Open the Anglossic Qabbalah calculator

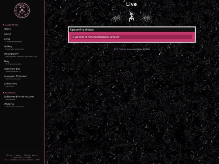pos(15,76)
